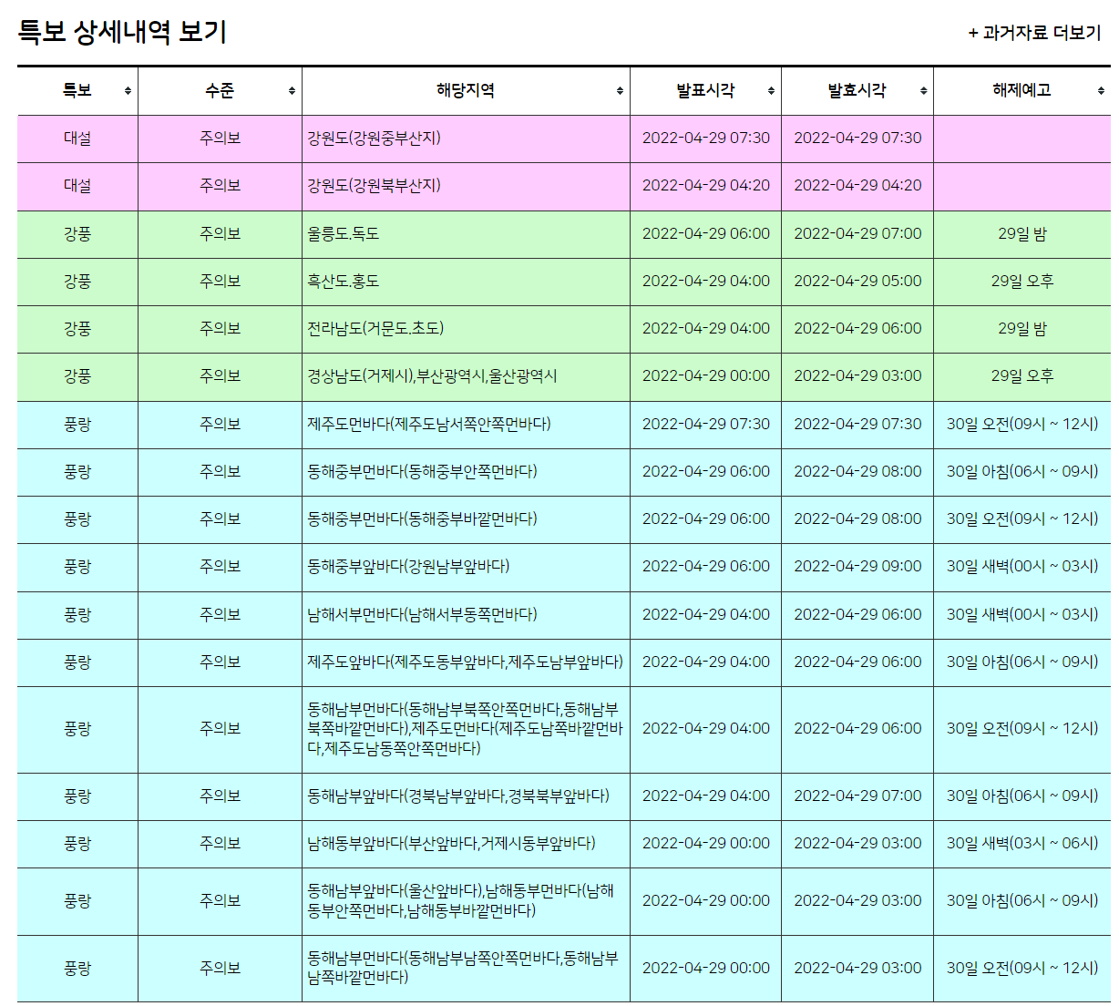Open the 과거자료 더보기 link
This screenshot has height=1006, width=1119.
1034,33
